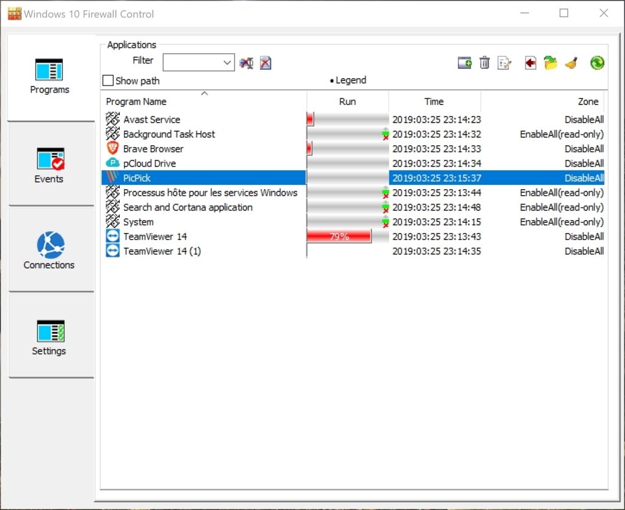This screenshot has width=625, height=510.
Task: Click the Brave Browser run activity bar
Action: point(347,149)
